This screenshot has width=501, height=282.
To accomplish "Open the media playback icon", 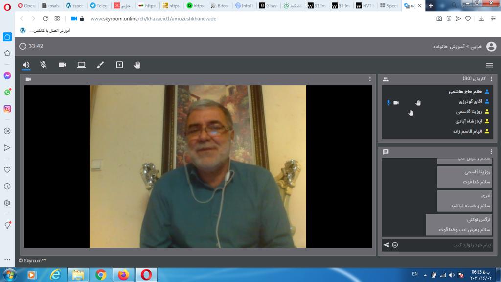I will 119,65.
